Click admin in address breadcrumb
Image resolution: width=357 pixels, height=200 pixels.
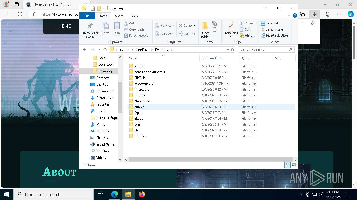point(125,49)
